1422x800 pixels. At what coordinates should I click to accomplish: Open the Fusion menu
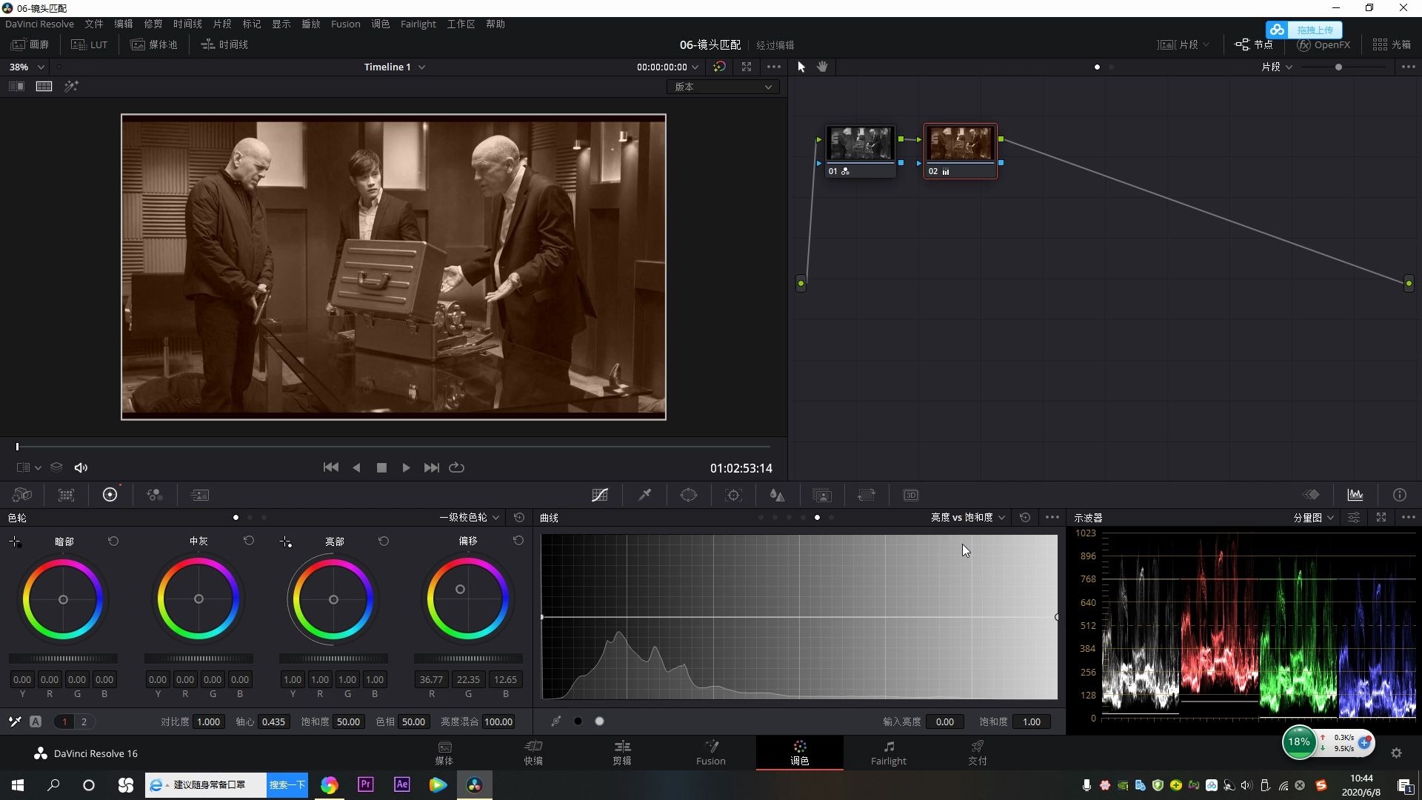[x=345, y=24]
